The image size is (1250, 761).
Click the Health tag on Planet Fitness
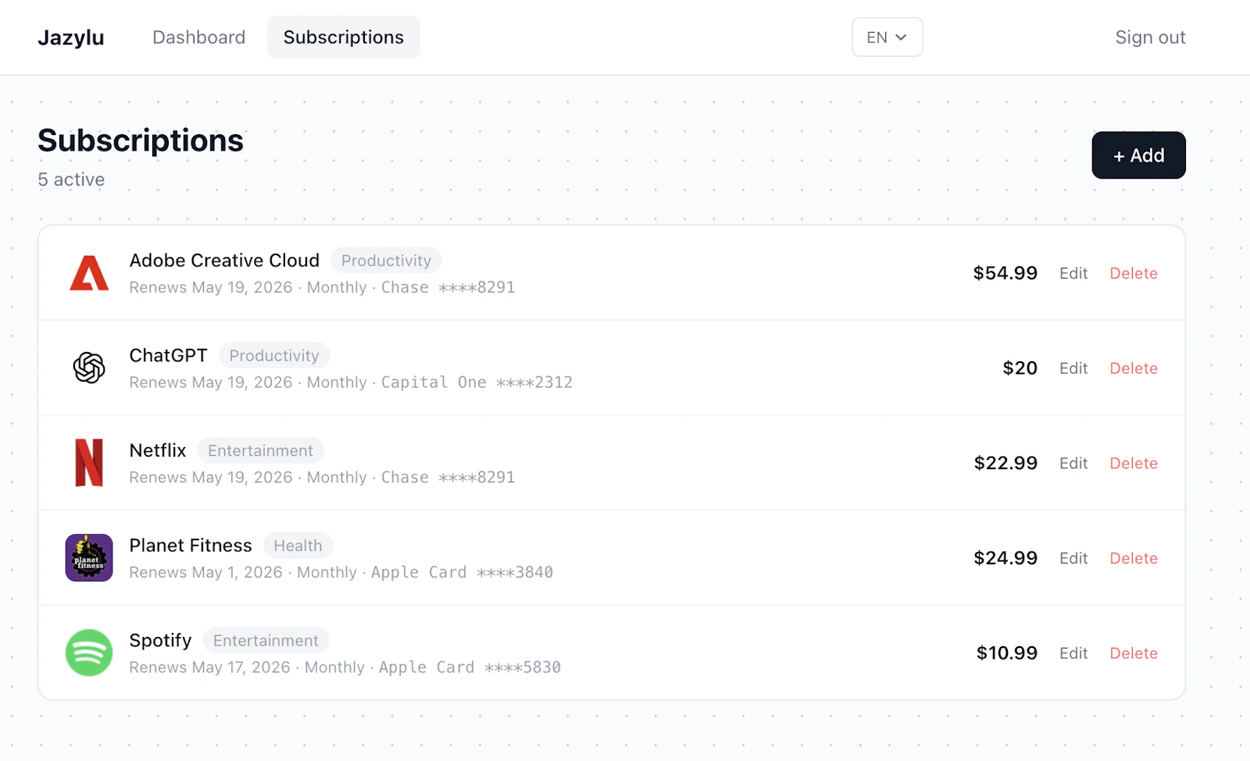click(x=298, y=546)
